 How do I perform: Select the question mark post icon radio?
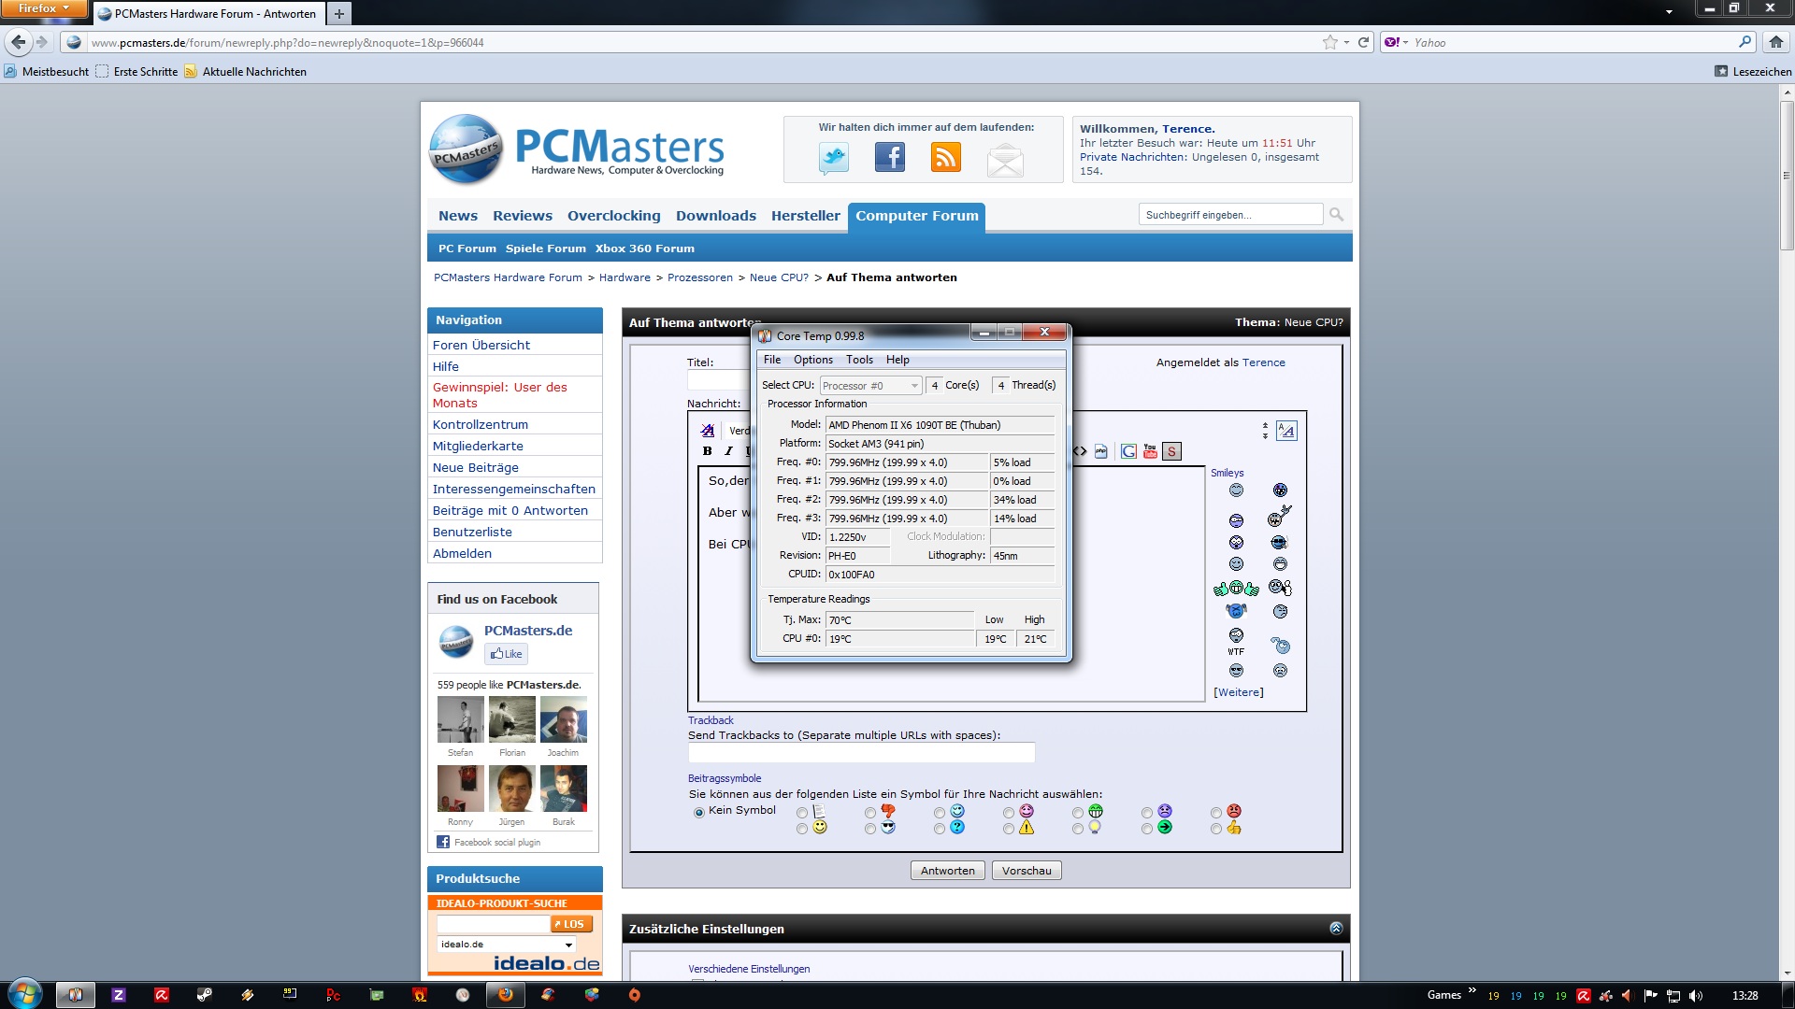[940, 829]
